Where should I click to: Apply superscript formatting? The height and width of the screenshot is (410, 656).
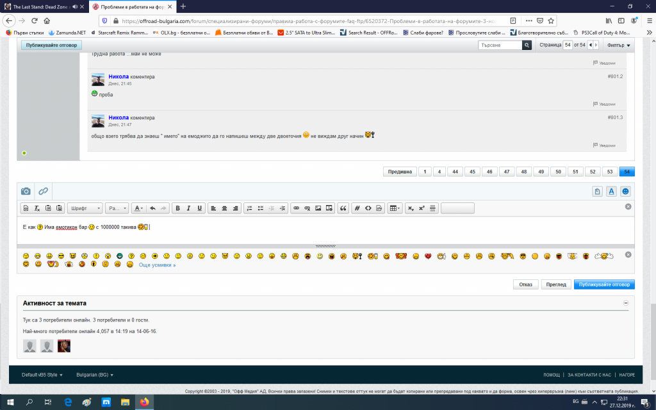coord(422,208)
